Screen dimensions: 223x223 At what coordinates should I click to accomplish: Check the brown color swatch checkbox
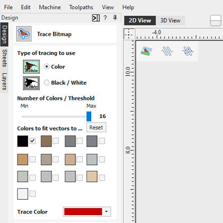click(56, 141)
